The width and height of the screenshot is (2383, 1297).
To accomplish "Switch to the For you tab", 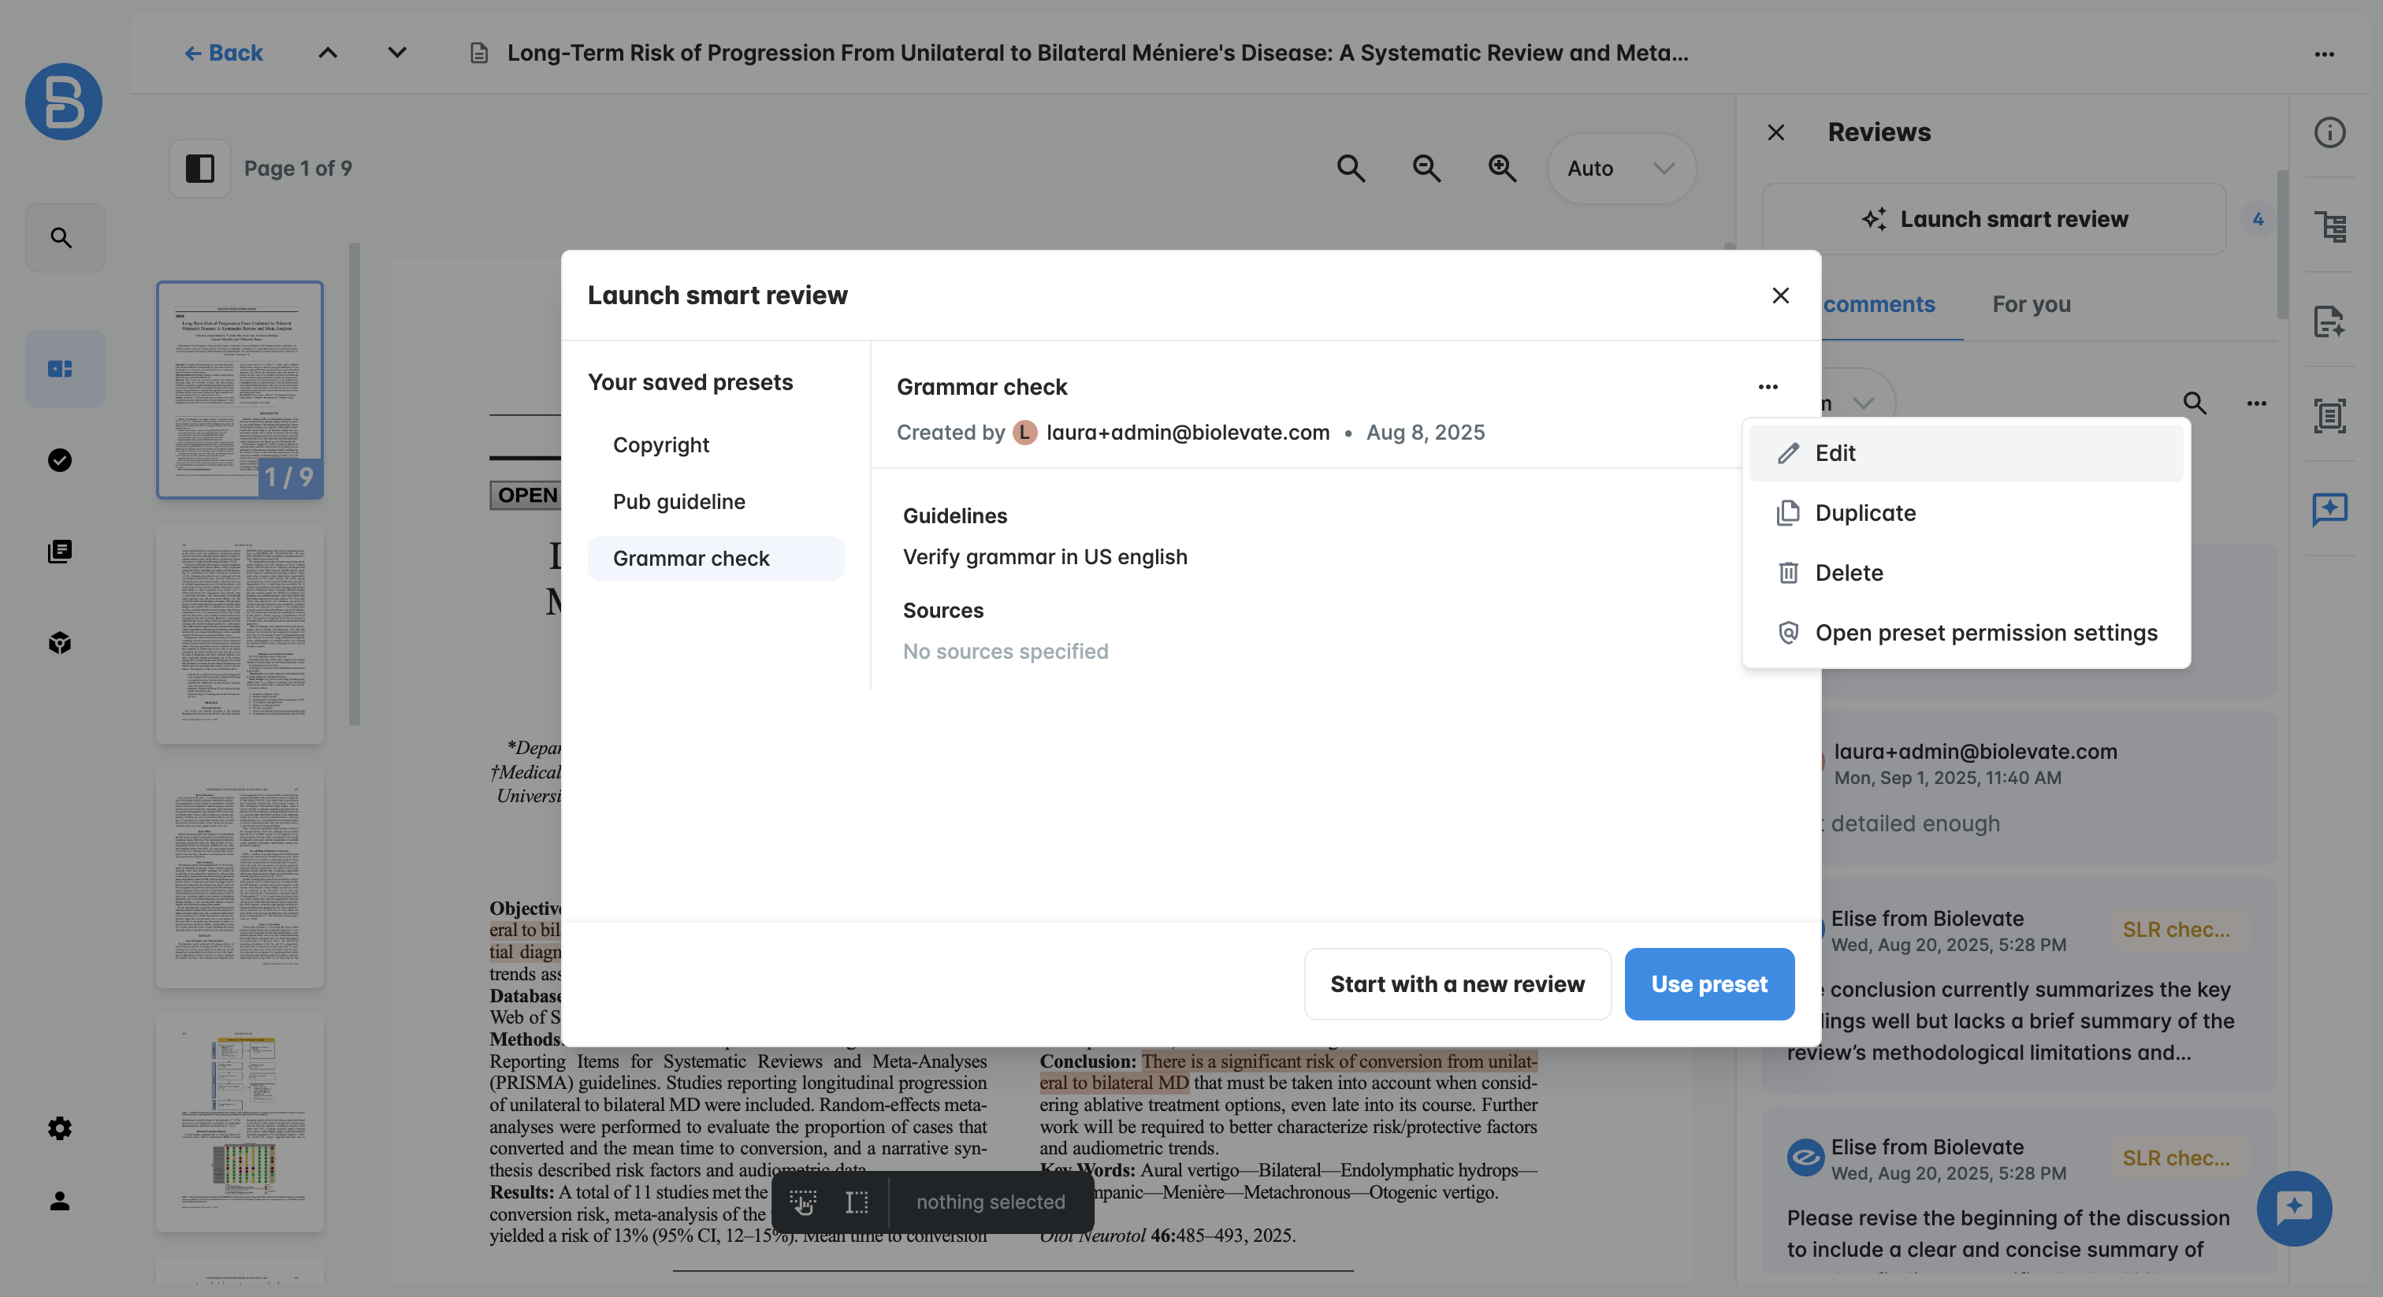I will coord(2031,304).
